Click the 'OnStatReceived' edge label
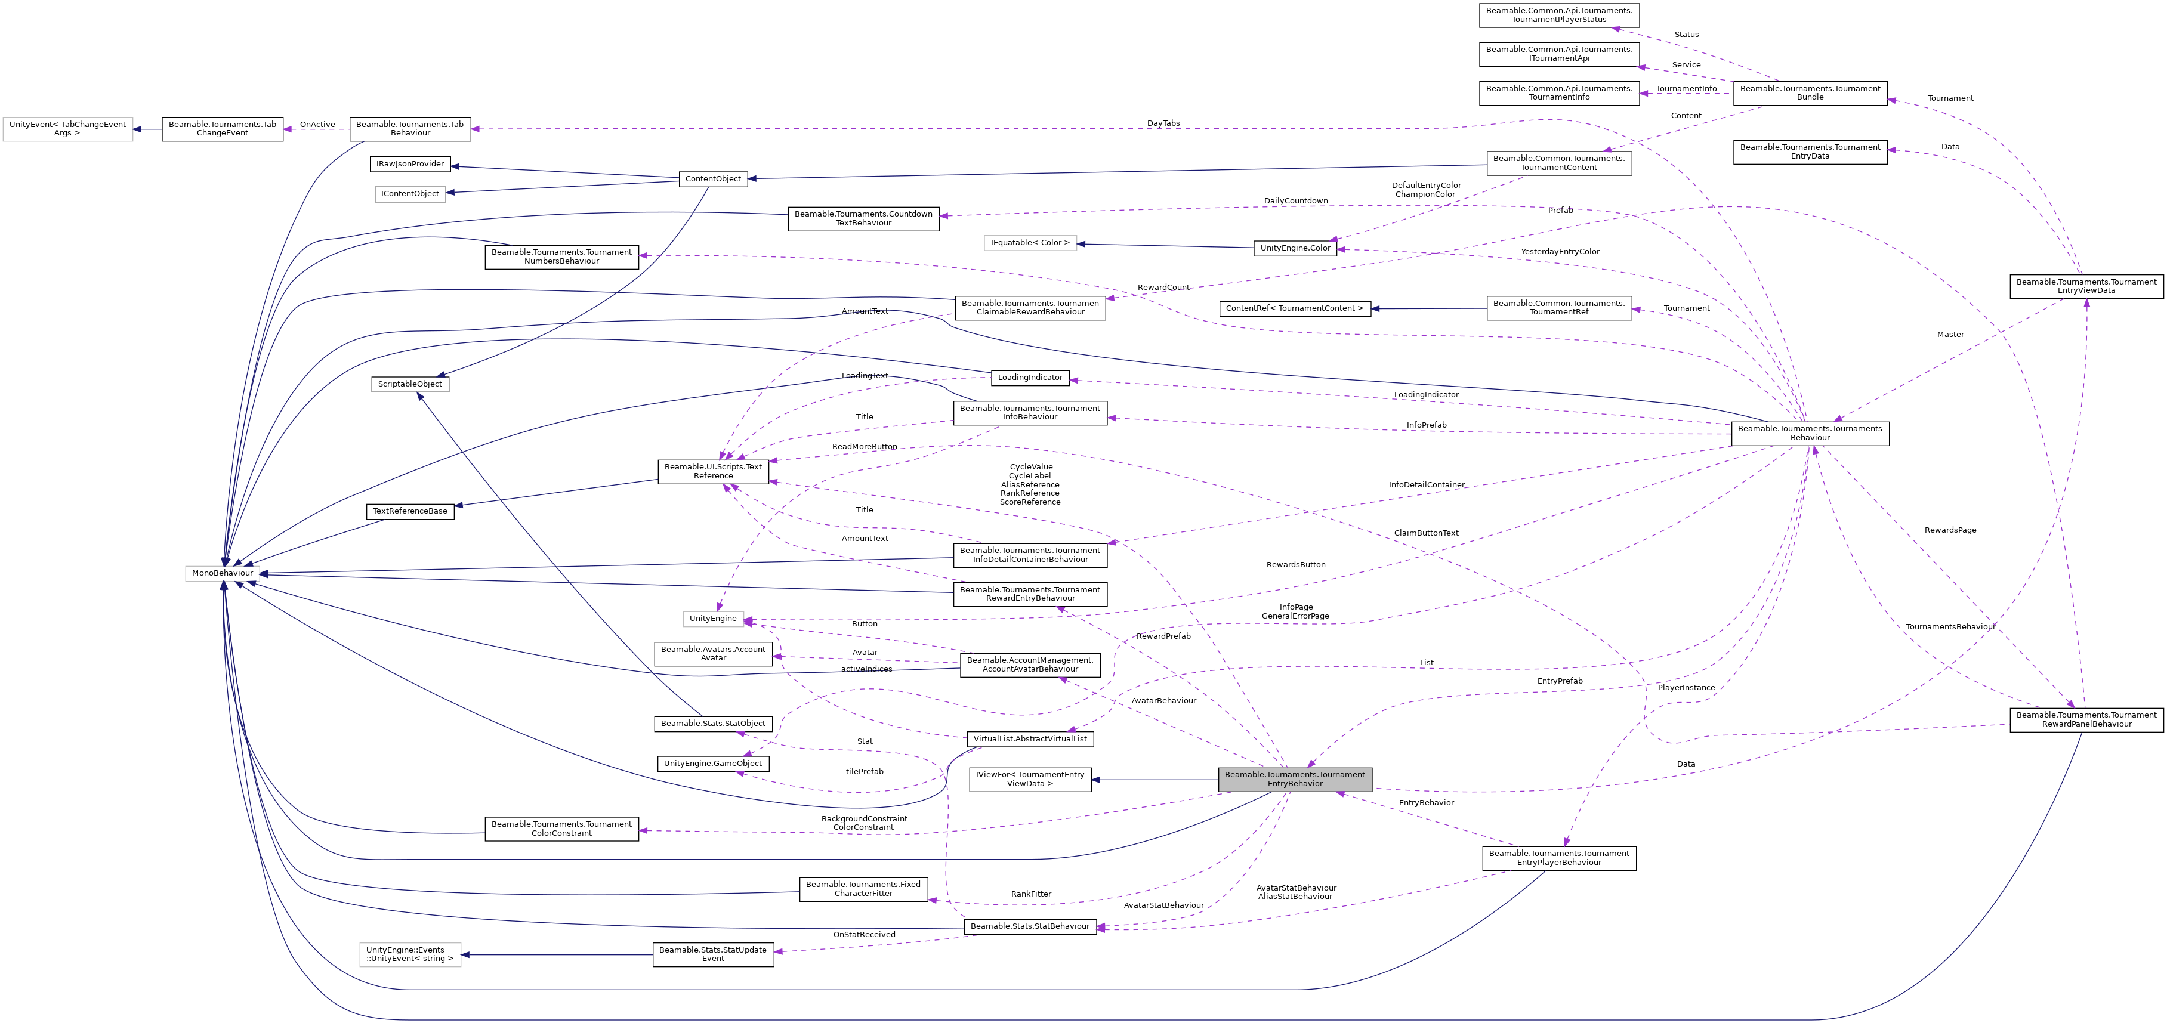 (x=864, y=935)
